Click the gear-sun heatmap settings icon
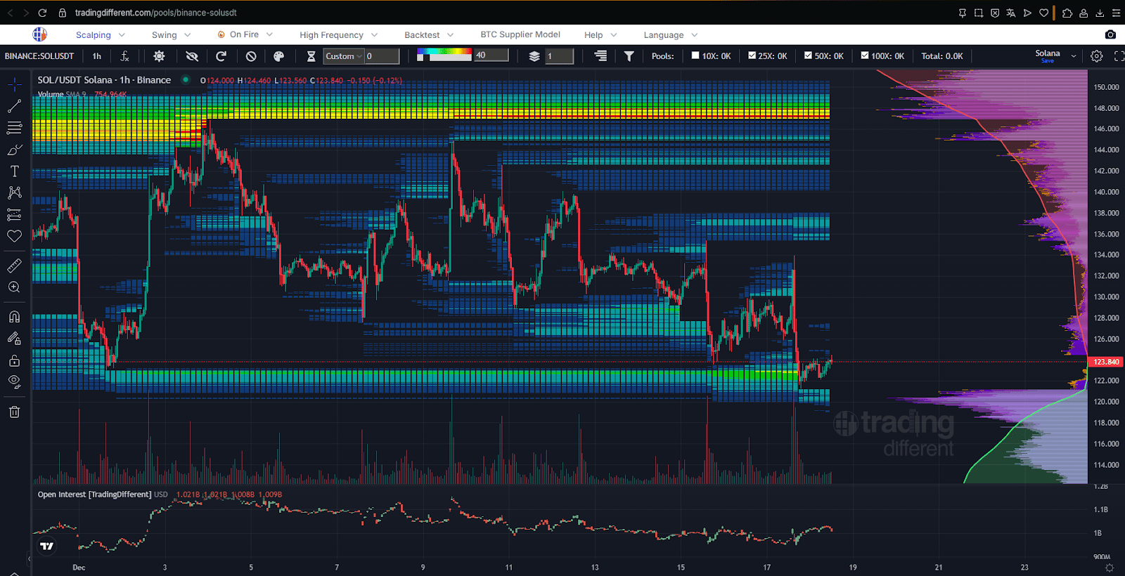 pyautogui.click(x=159, y=56)
